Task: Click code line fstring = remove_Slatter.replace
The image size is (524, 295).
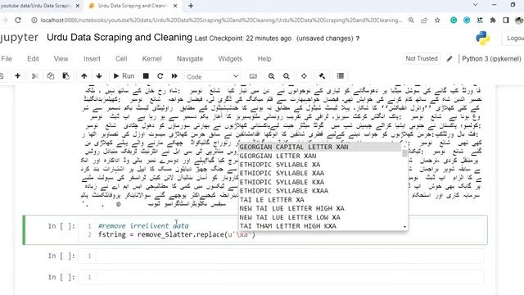Action: (x=177, y=234)
